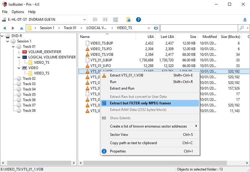The image size is (250, 172).
Task: Sort by the Size (Blocks) column header
Action: point(230,37)
